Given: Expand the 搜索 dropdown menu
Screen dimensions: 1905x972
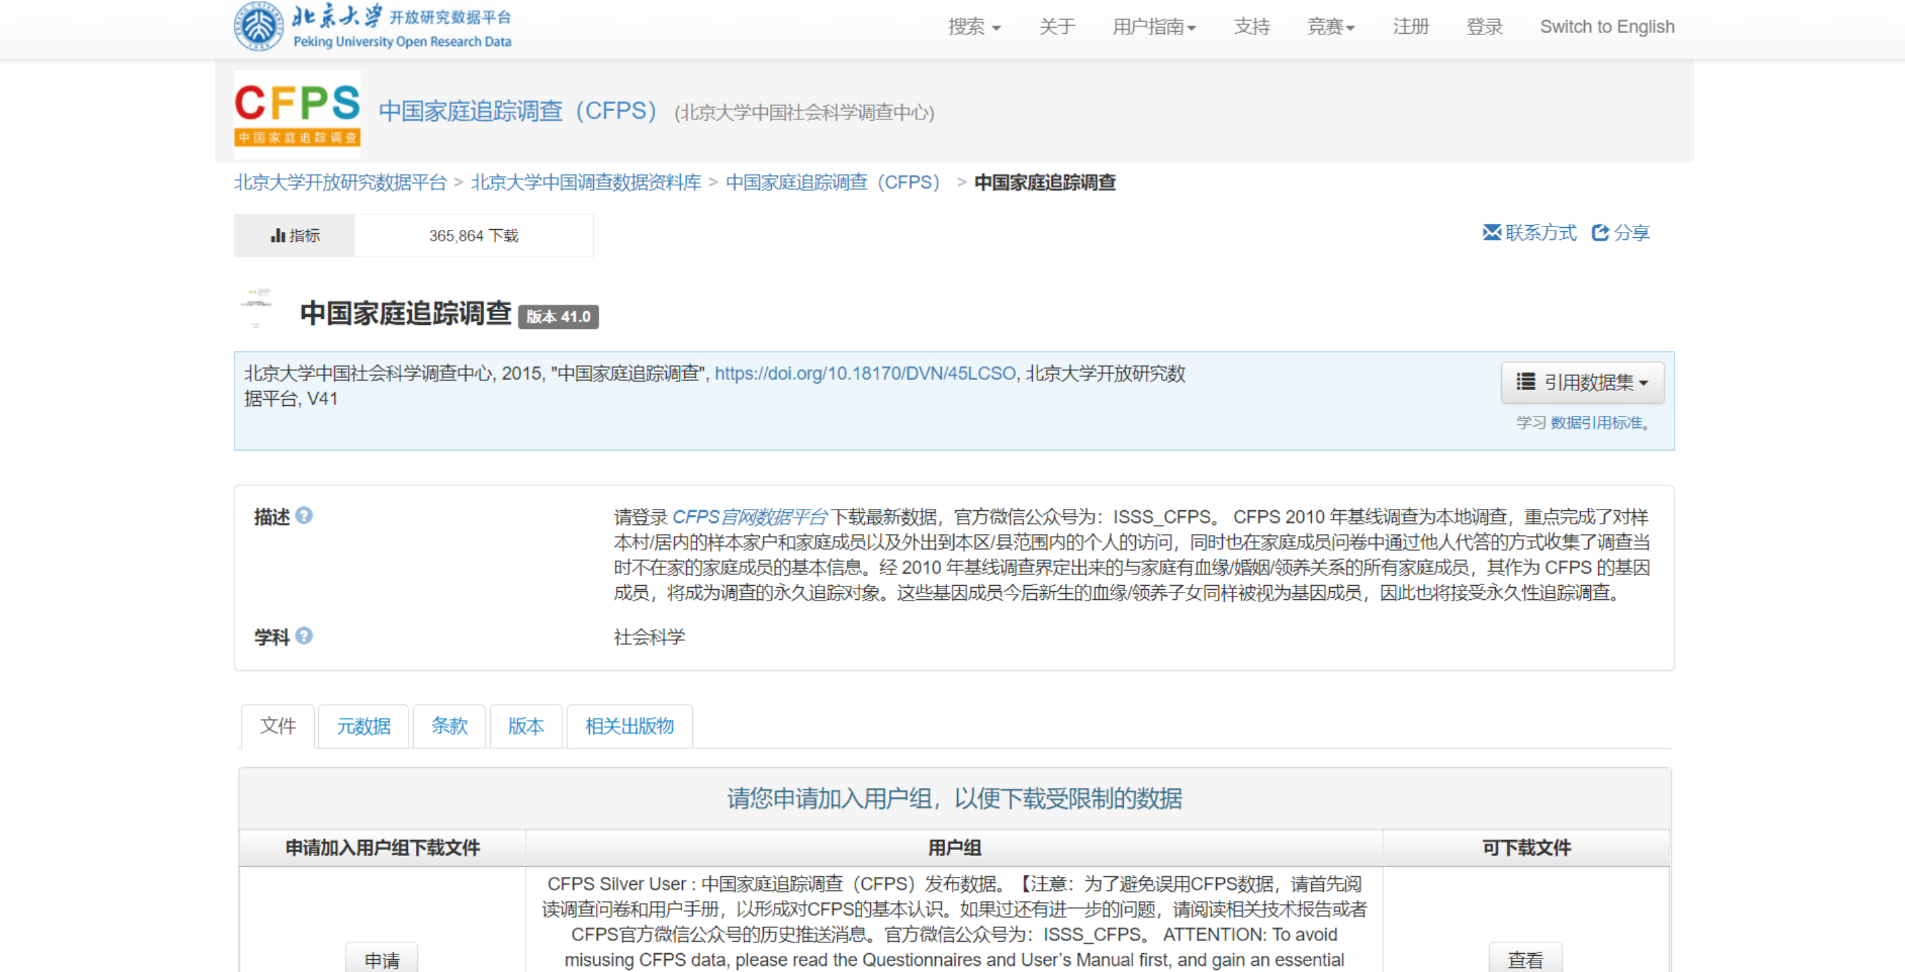Looking at the screenshot, I should click(x=974, y=28).
